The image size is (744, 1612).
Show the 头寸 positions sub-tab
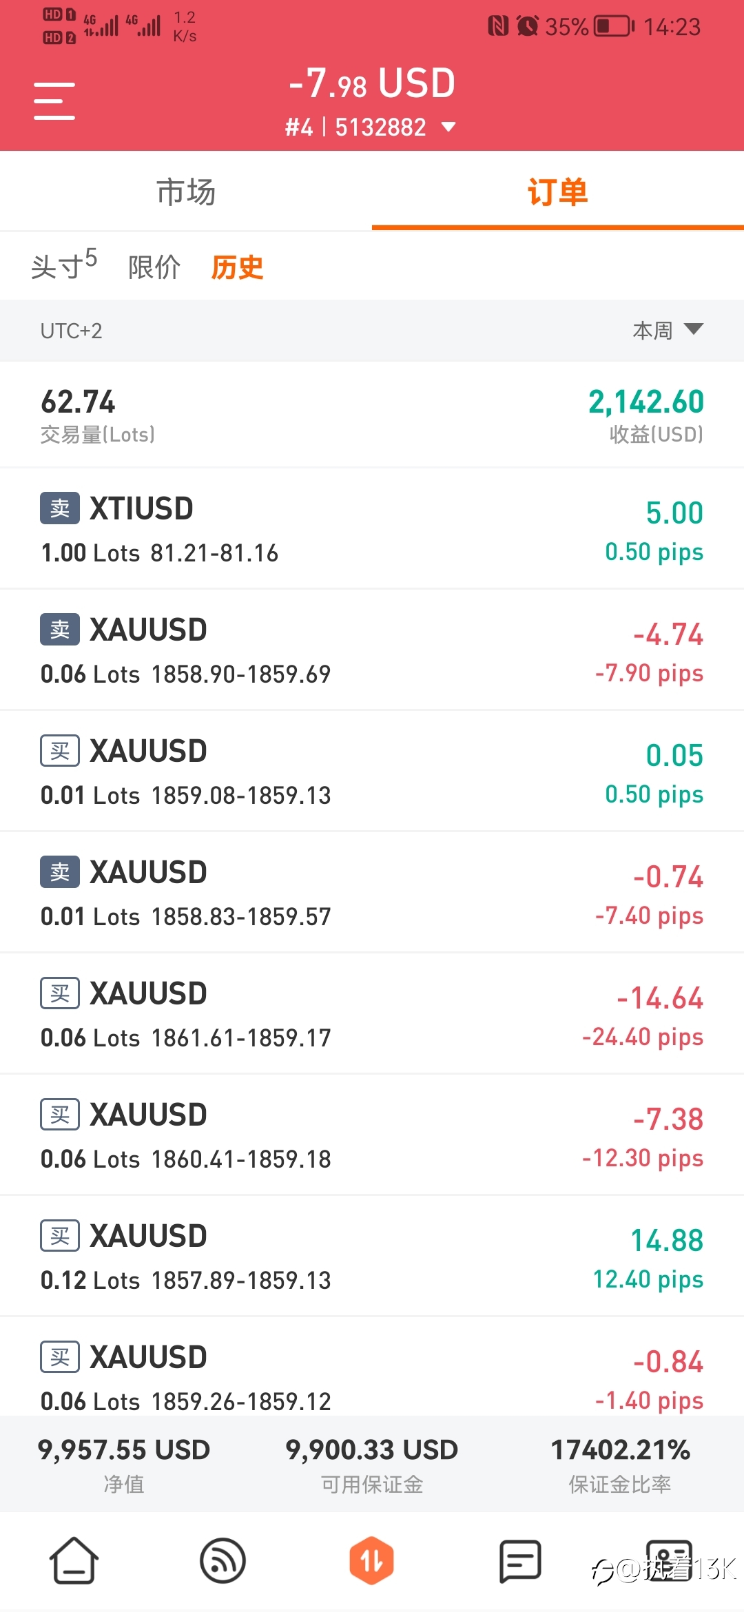click(x=63, y=266)
